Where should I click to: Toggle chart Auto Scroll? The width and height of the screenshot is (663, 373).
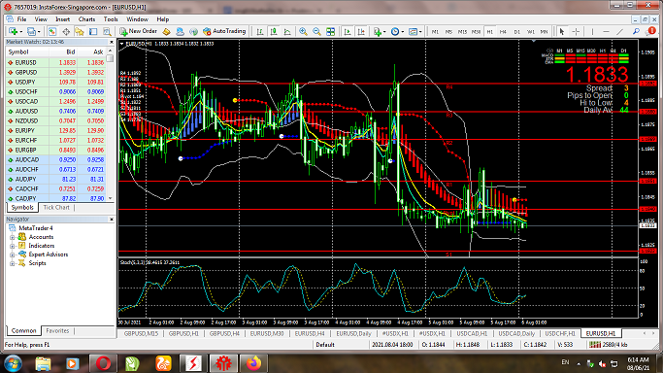pyautogui.click(x=348, y=31)
